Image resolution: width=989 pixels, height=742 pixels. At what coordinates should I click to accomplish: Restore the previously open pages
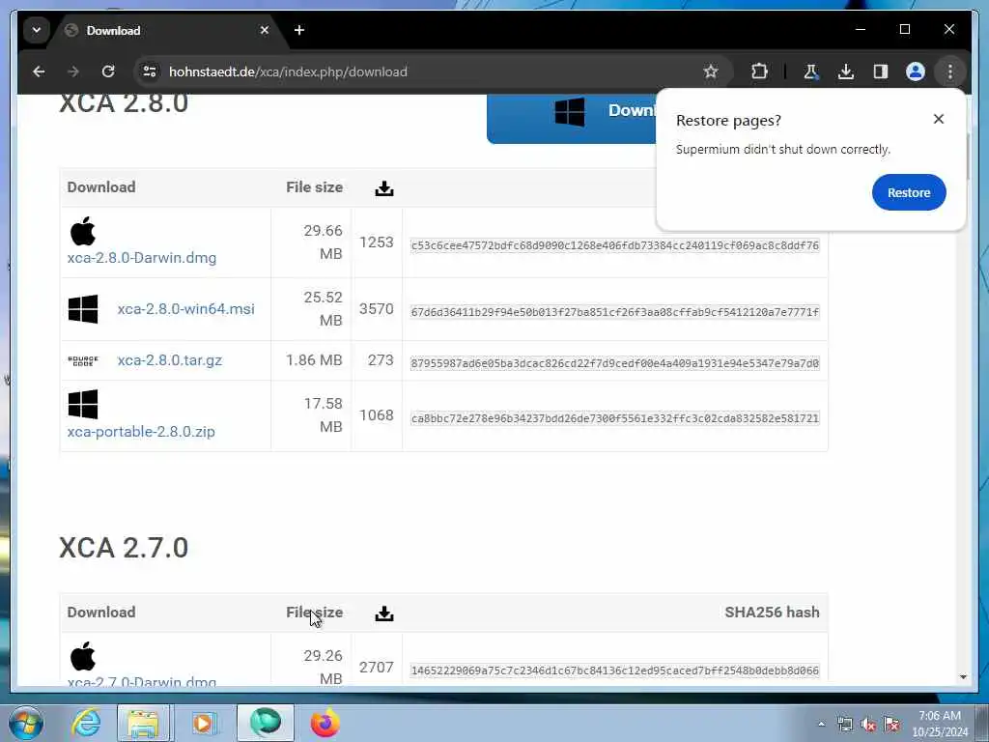point(909,192)
